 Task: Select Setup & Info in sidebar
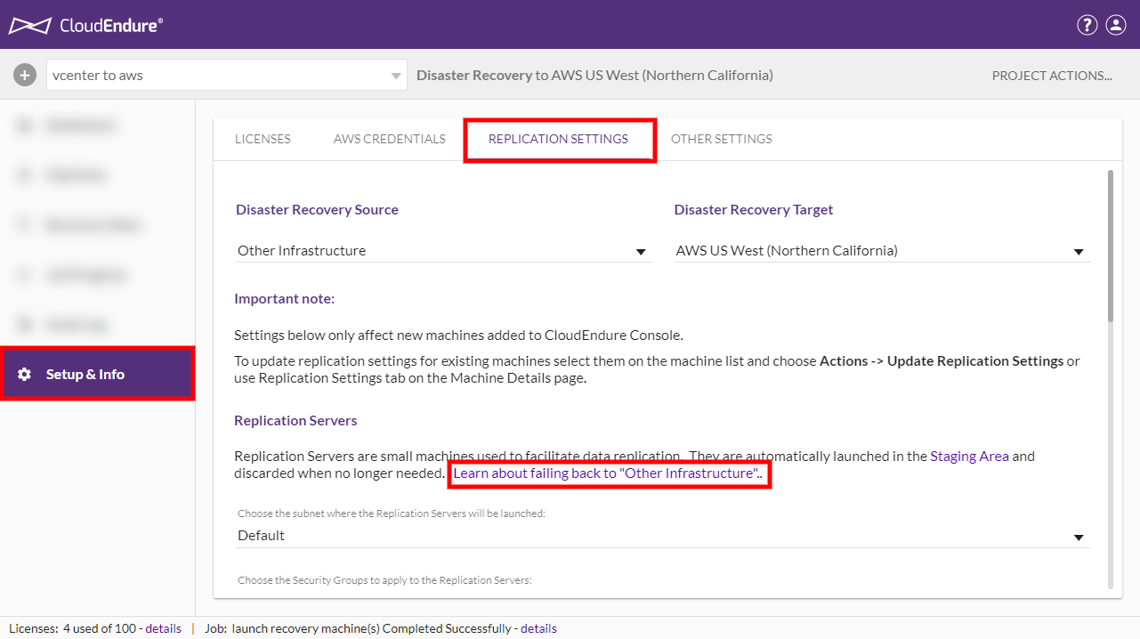98,375
